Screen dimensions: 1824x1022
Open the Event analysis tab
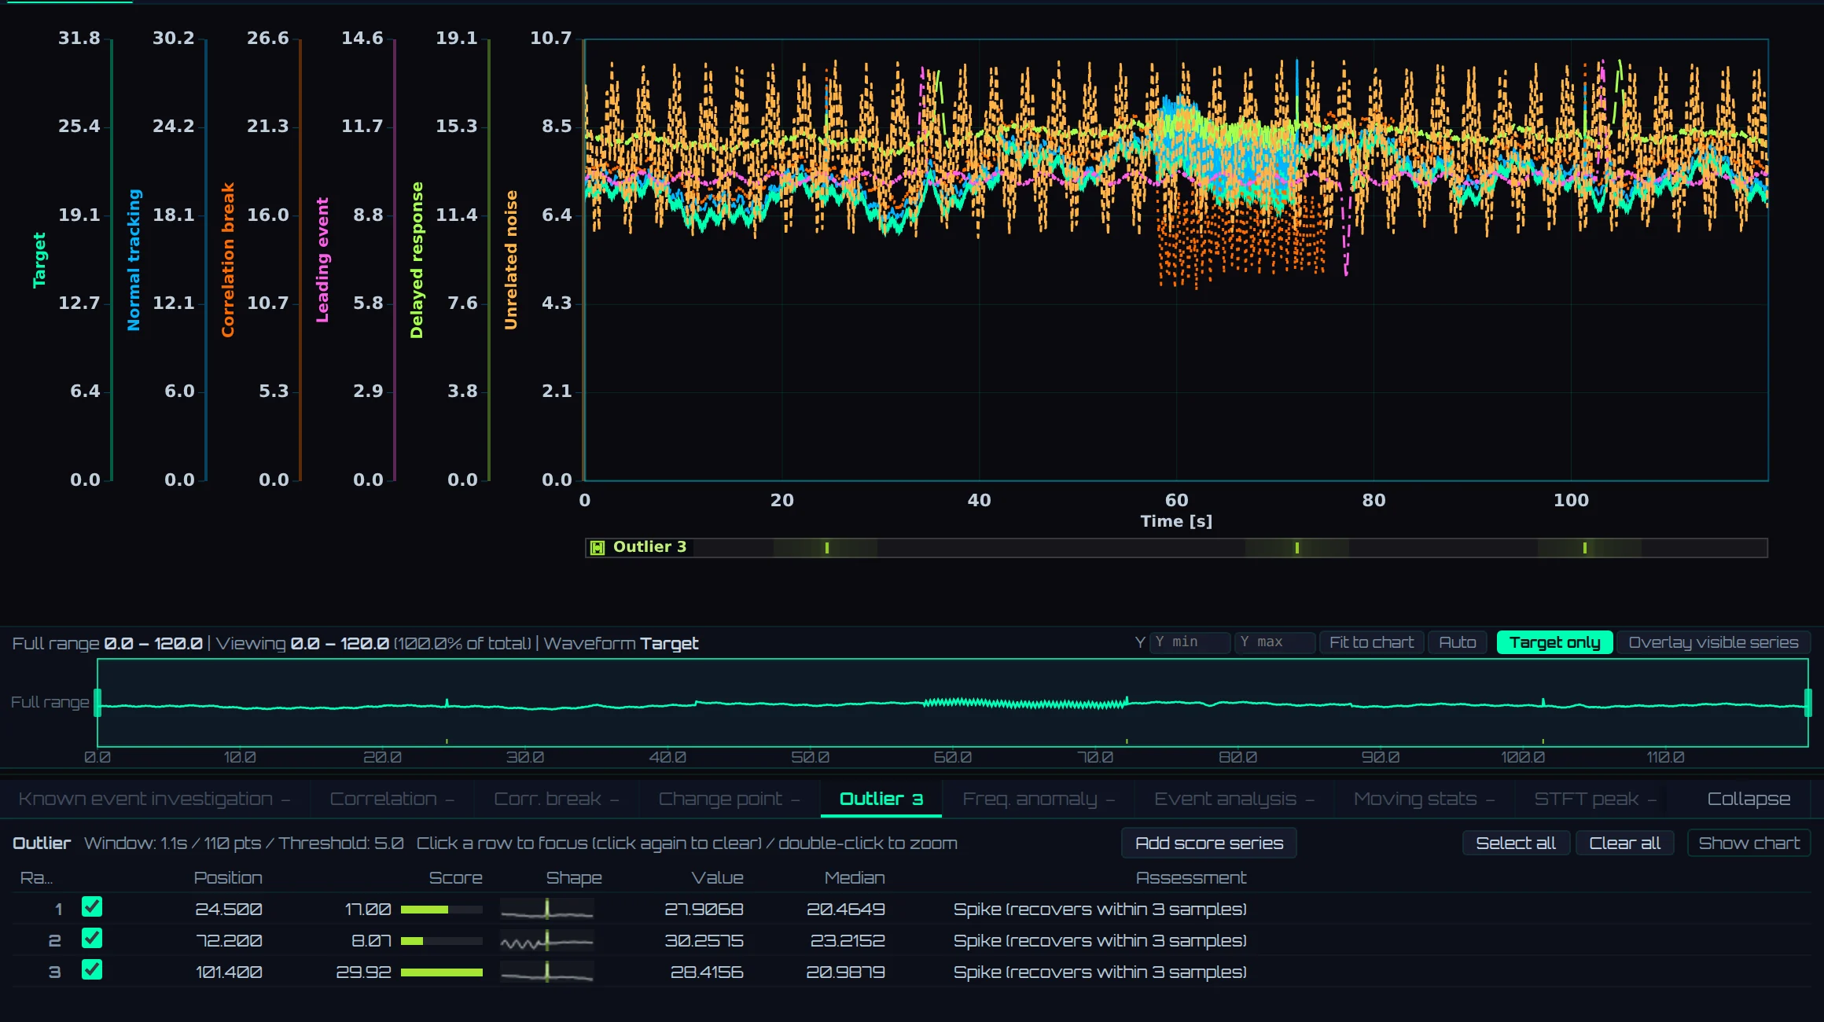1234,799
